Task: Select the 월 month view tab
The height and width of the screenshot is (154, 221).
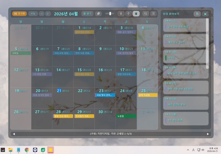Action: click(136, 14)
